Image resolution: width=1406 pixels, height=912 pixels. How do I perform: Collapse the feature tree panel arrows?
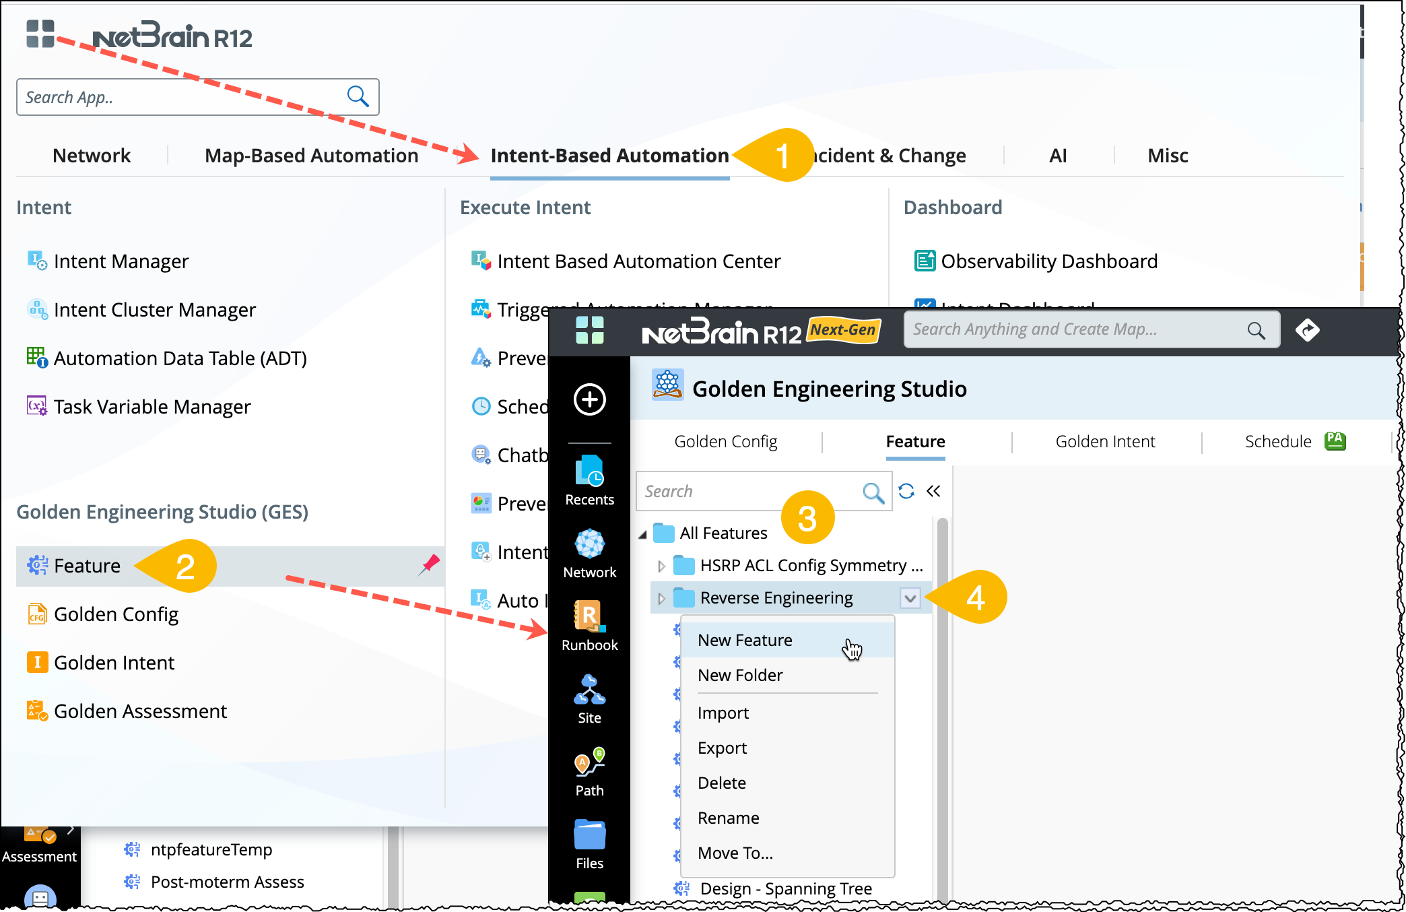(x=933, y=491)
